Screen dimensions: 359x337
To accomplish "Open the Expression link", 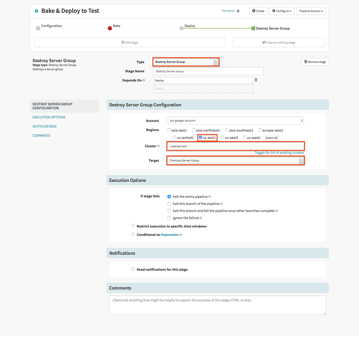I will [x=170, y=235].
